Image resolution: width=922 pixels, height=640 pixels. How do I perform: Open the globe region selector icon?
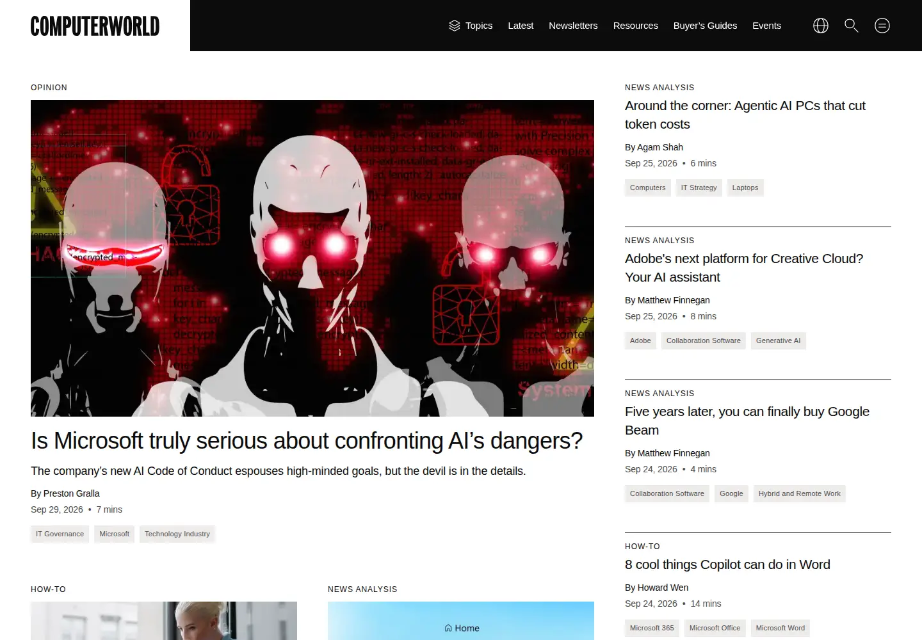point(821,26)
